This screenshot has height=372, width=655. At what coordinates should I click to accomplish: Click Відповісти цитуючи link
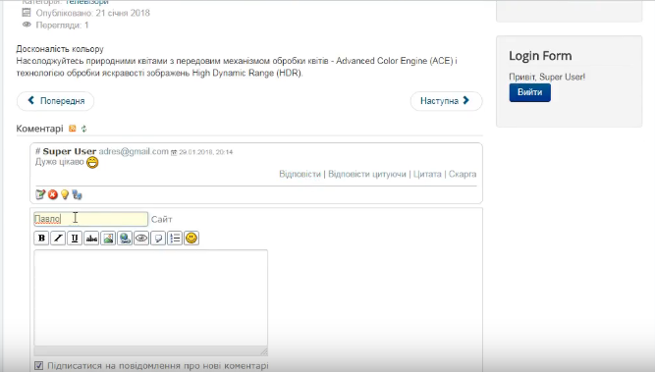(367, 174)
